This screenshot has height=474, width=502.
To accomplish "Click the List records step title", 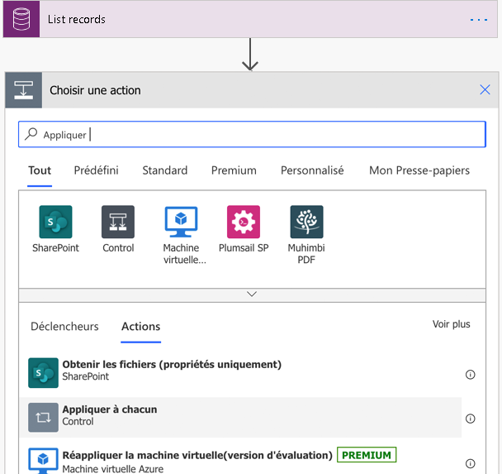I will pos(77,19).
